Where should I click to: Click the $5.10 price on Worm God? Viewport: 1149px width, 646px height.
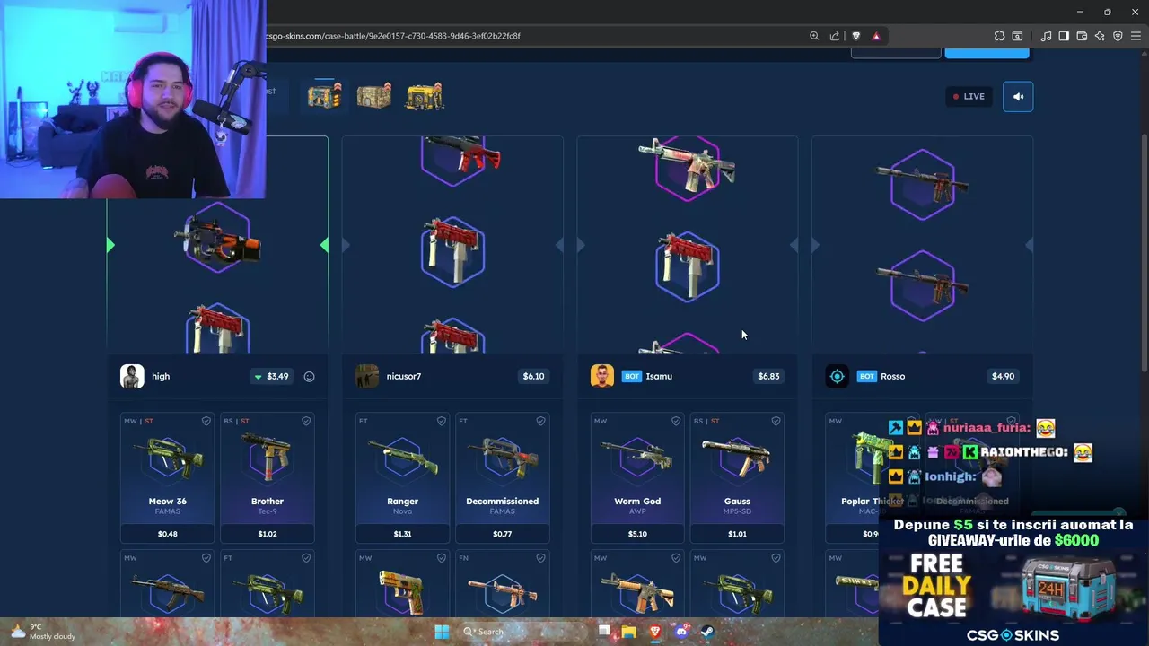point(637,534)
